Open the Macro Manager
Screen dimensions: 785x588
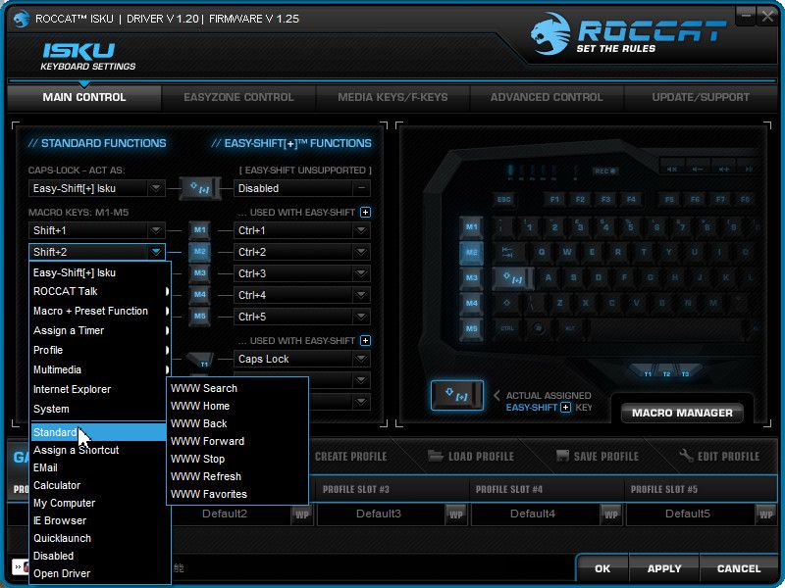pyautogui.click(x=682, y=413)
